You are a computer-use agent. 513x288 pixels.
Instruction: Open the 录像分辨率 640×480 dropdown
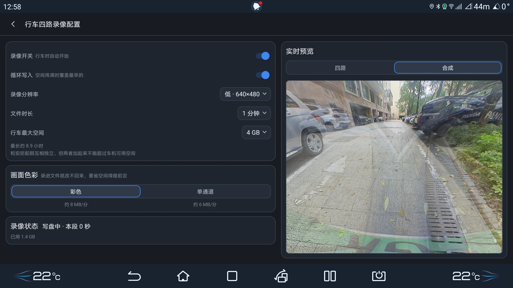pyautogui.click(x=245, y=94)
